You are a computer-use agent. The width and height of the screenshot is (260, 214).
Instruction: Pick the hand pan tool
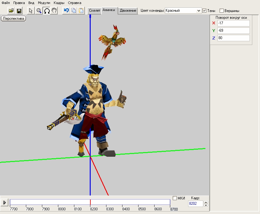click(54, 11)
